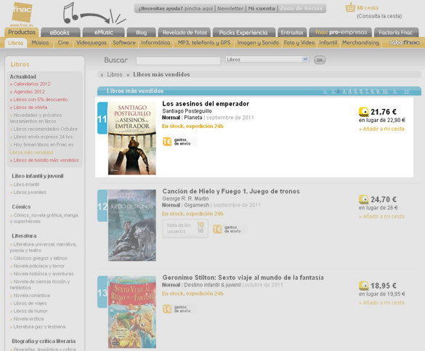Screen dimensions: 425x351
Task: Click the Buscar search text field
Action: (178, 60)
